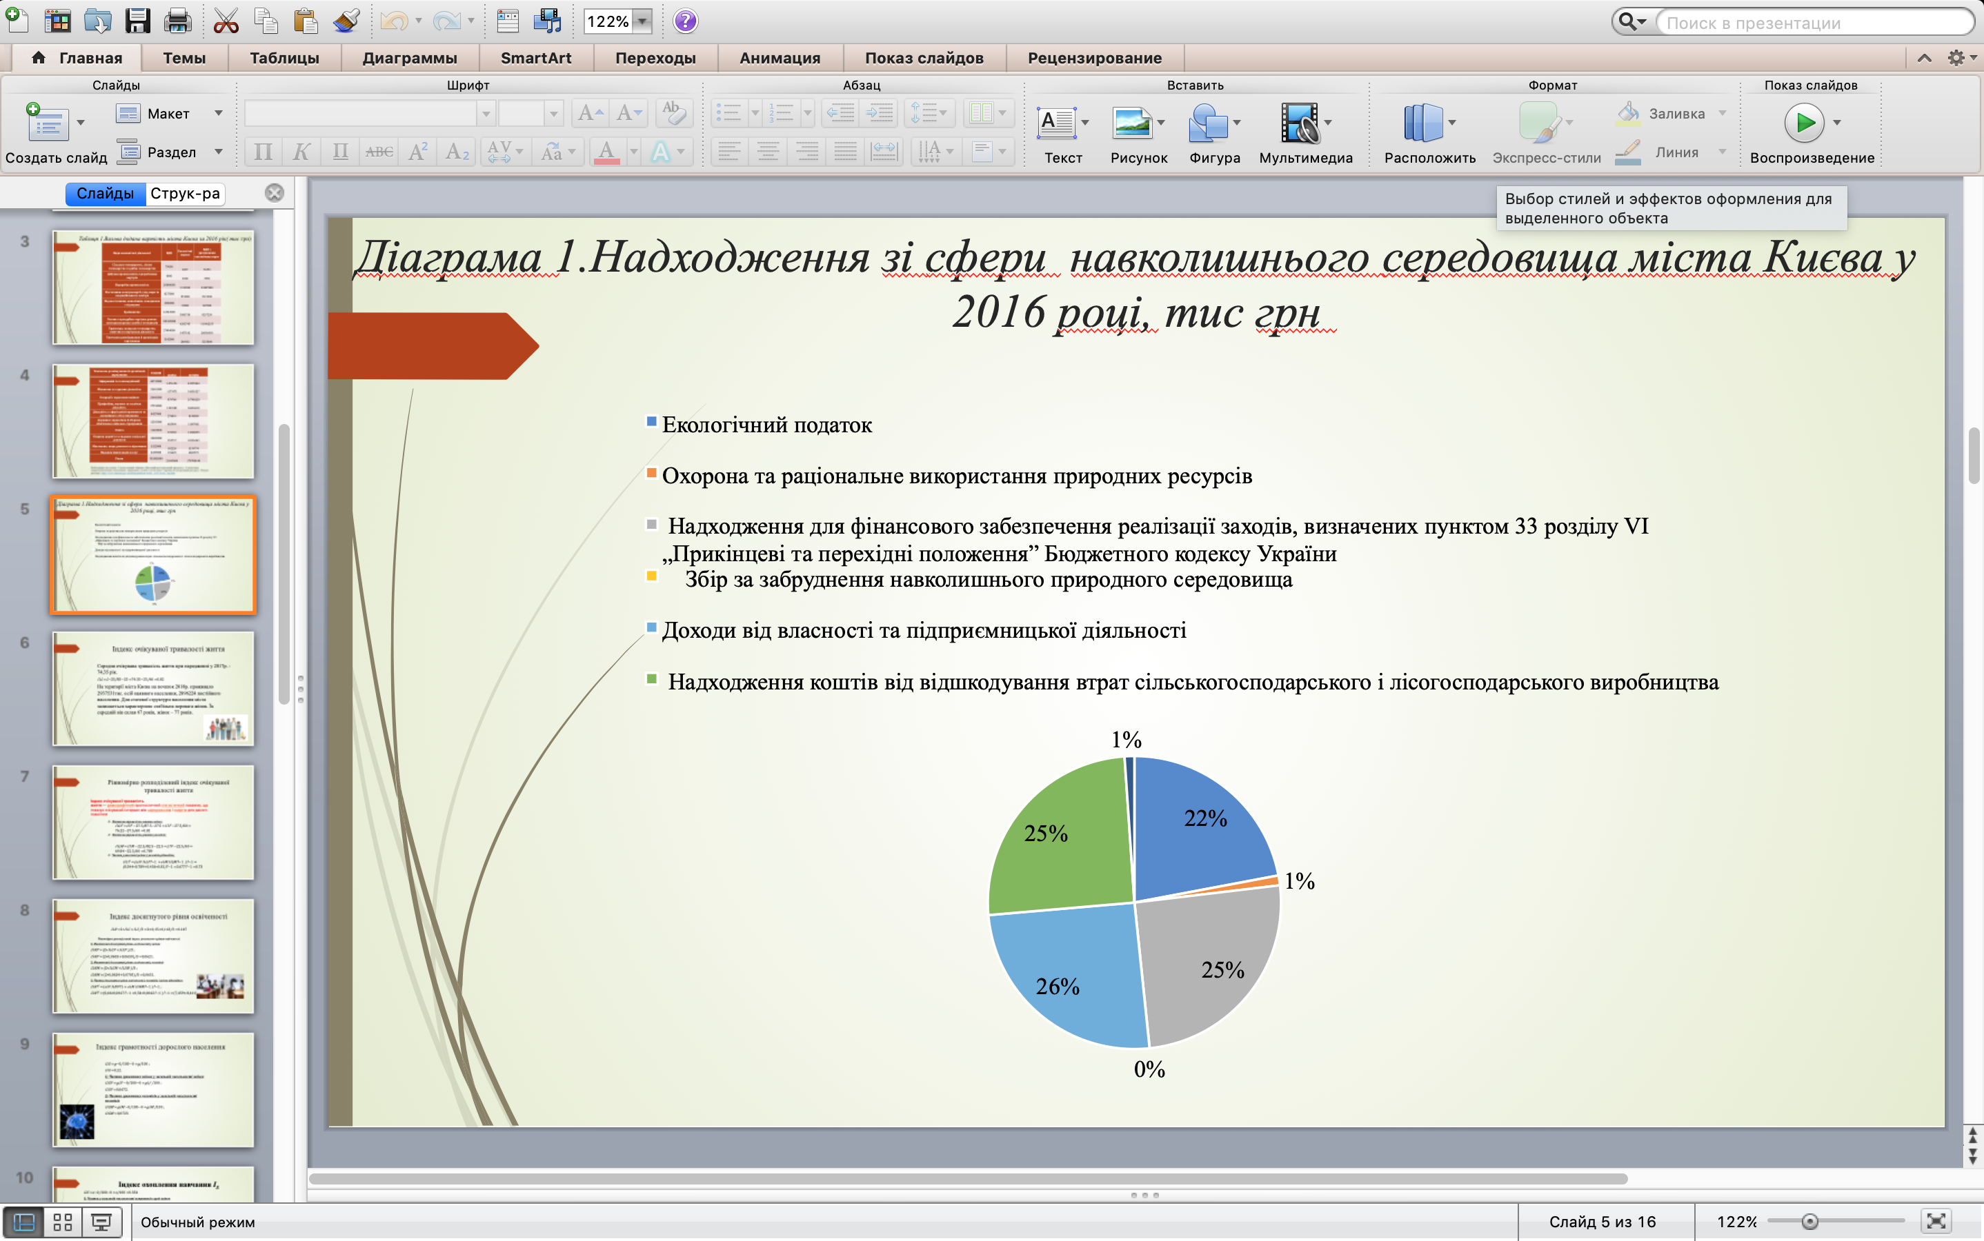The image size is (1984, 1241).
Task: Select slide 6 thumbnail
Action: [x=154, y=688]
